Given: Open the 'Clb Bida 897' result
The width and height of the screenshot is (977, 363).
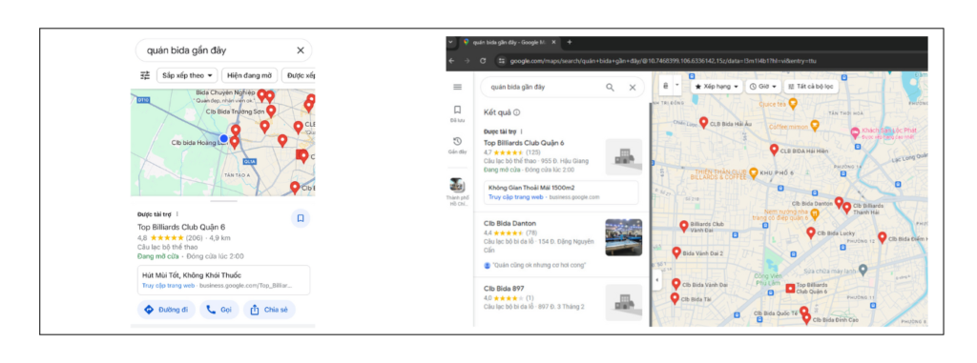Looking at the screenshot, I should (504, 289).
